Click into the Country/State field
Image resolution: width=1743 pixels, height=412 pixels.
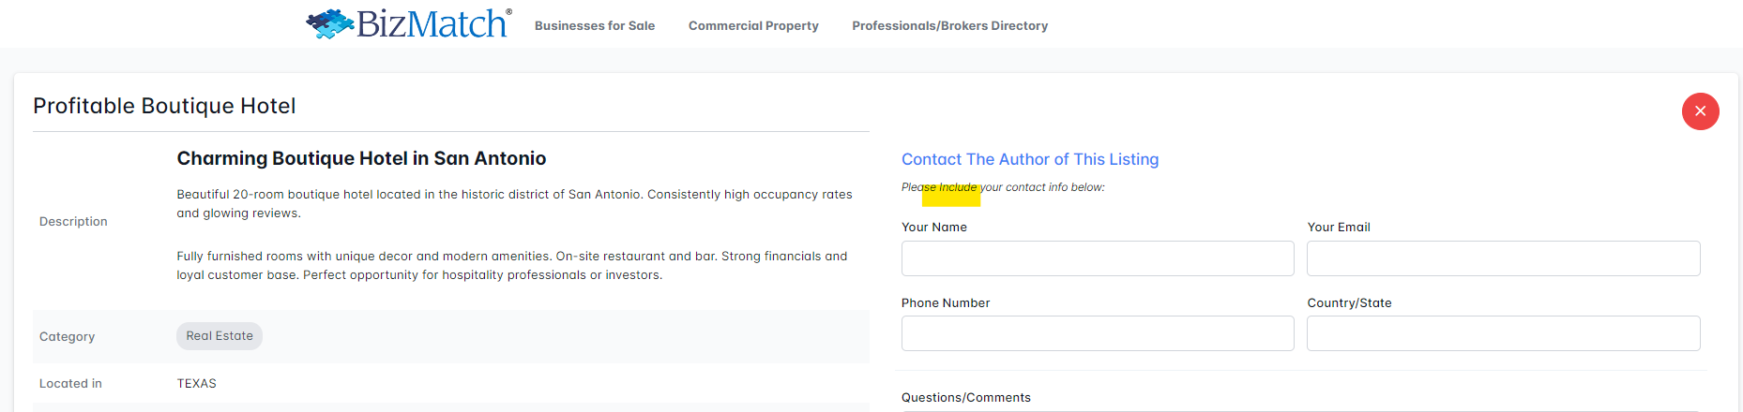1503,333
